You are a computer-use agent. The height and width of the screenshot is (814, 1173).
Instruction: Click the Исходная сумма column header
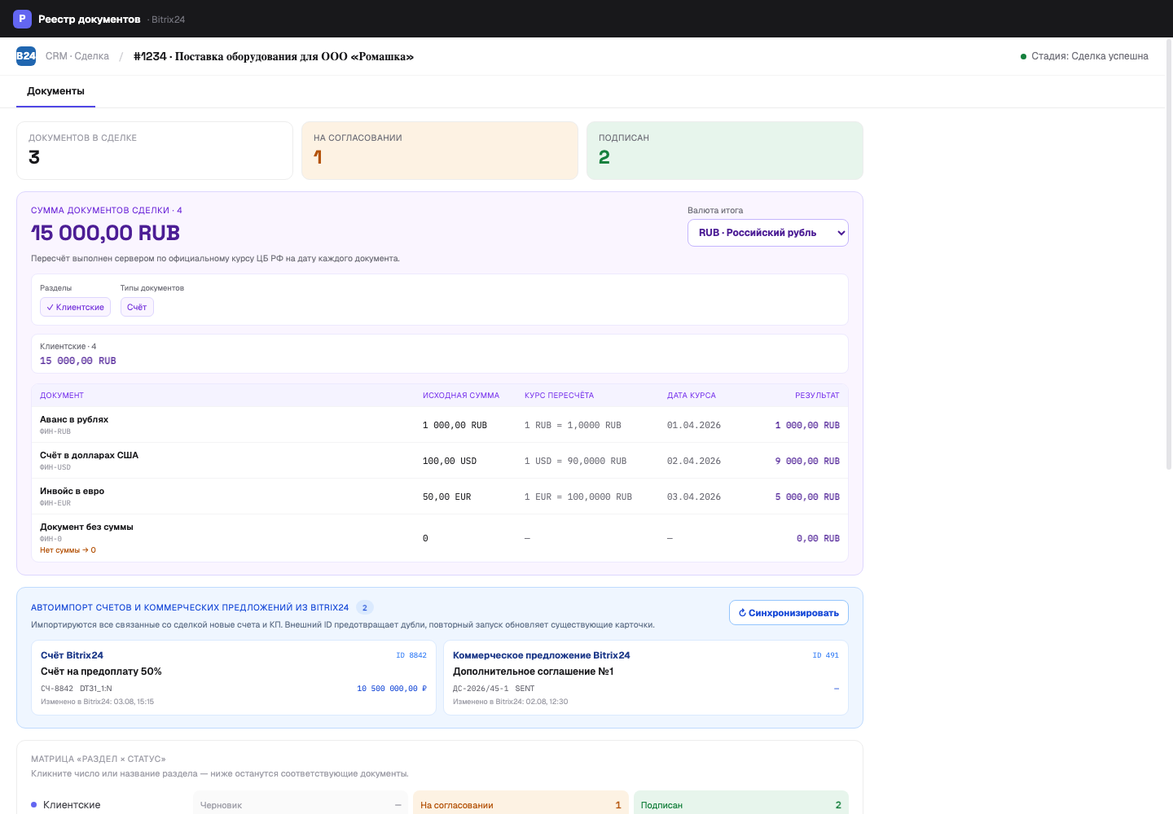pyautogui.click(x=461, y=396)
